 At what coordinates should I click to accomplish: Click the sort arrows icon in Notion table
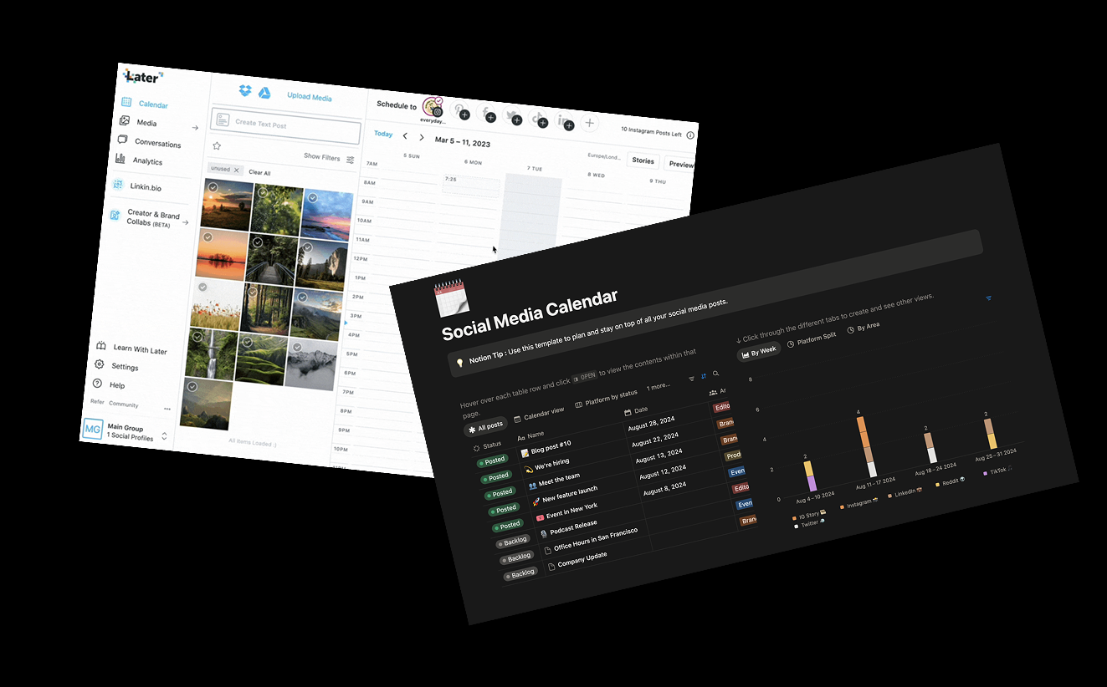pos(704,376)
